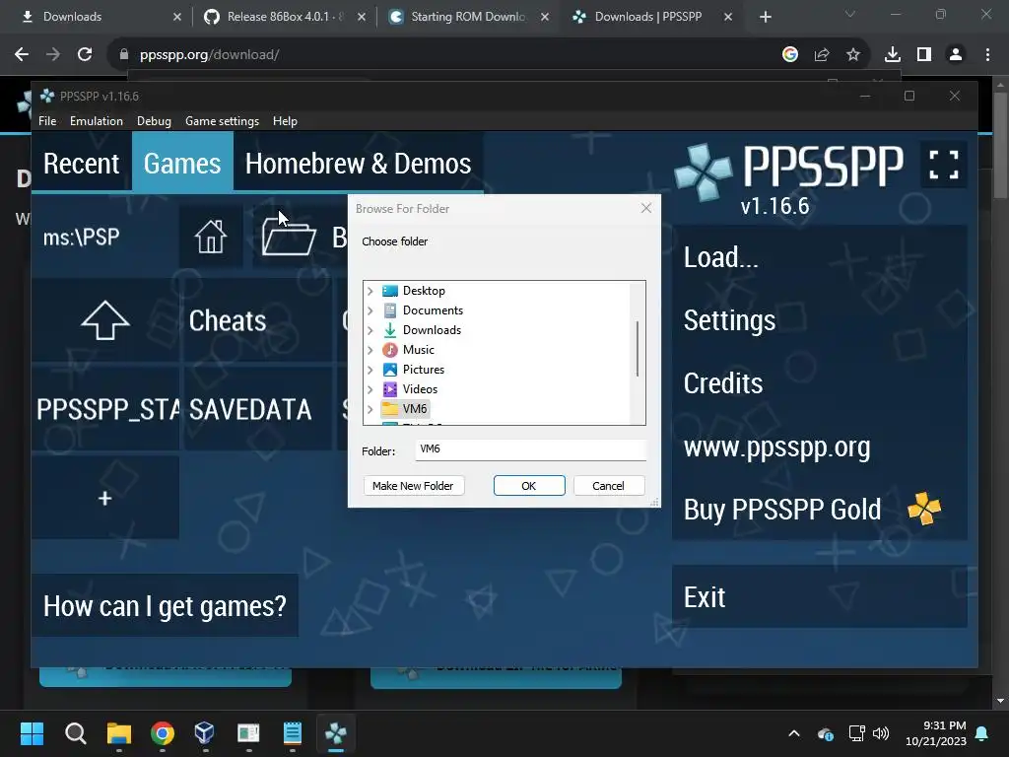This screenshot has width=1009, height=757.
Task: Open the Emulation menu
Action: point(96,121)
